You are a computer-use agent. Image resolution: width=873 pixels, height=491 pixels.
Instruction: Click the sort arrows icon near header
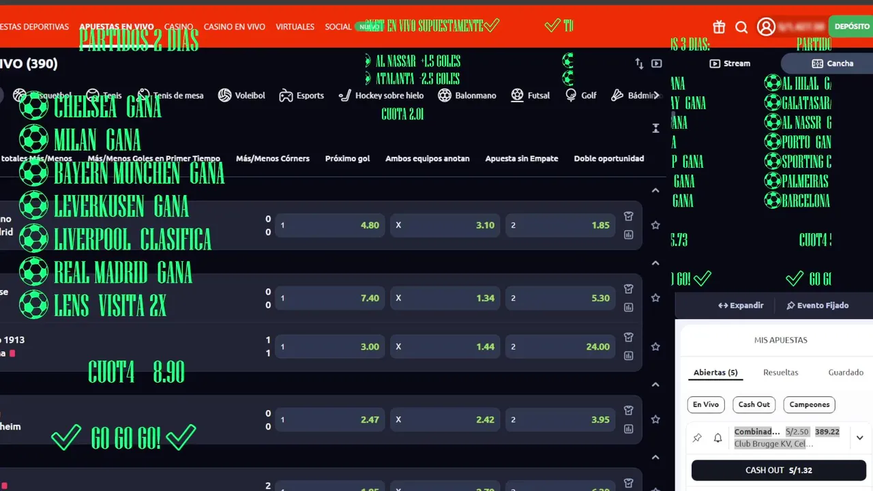click(x=639, y=63)
